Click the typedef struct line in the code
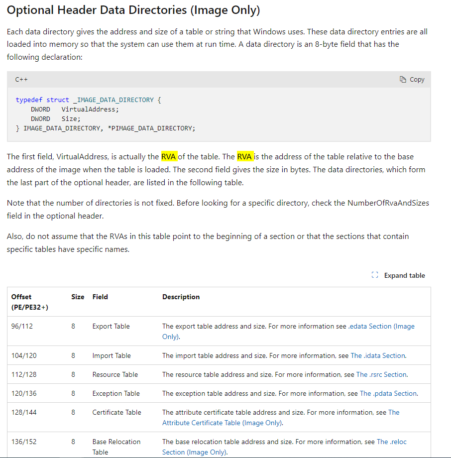The image size is (451, 458). click(x=88, y=100)
